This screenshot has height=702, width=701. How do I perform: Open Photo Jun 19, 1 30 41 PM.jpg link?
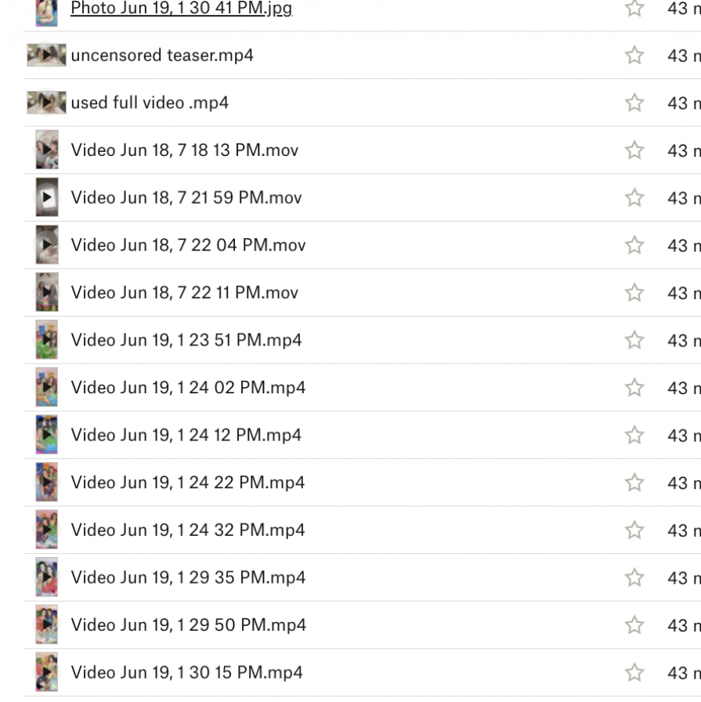tap(181, 9)
